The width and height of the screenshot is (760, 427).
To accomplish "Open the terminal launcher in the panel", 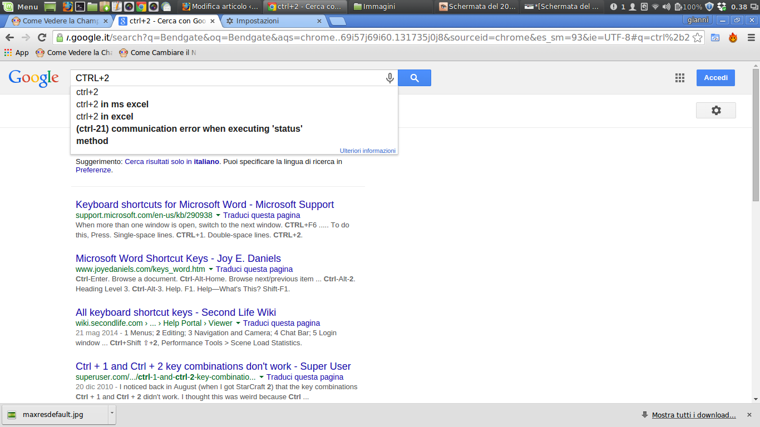I will click(80, 7).
